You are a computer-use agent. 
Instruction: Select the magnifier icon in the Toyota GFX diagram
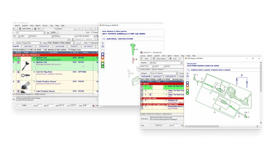point(103,43)
